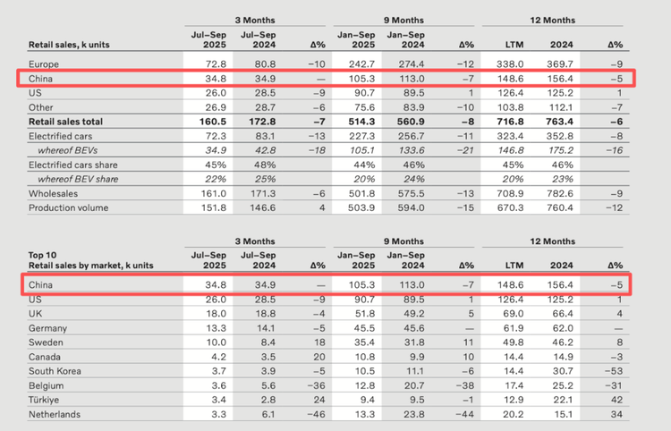Select the "Canada" row label

[x=45, y=355]
